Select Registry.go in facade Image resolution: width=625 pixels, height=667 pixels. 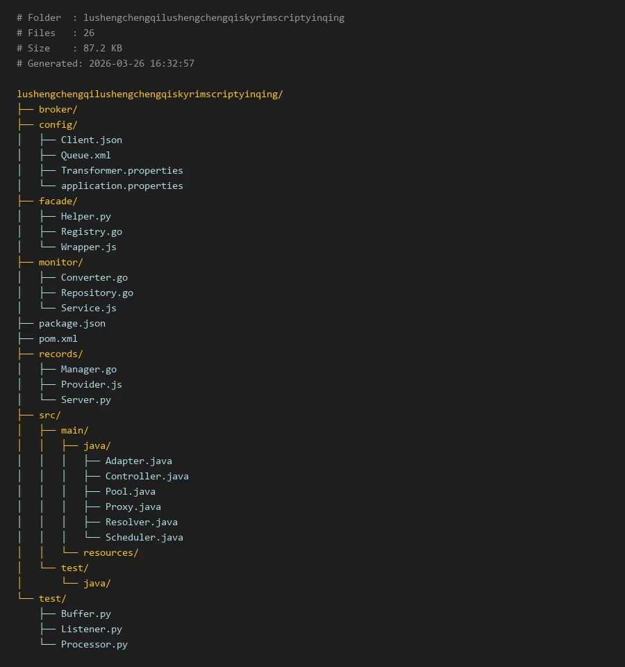pyautogui.click(x=91, y=231)
